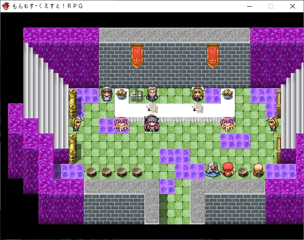This screenshot has height=240, width=304.
Task: Click the first round stool on the left
Action: click(x=91, y=172)
